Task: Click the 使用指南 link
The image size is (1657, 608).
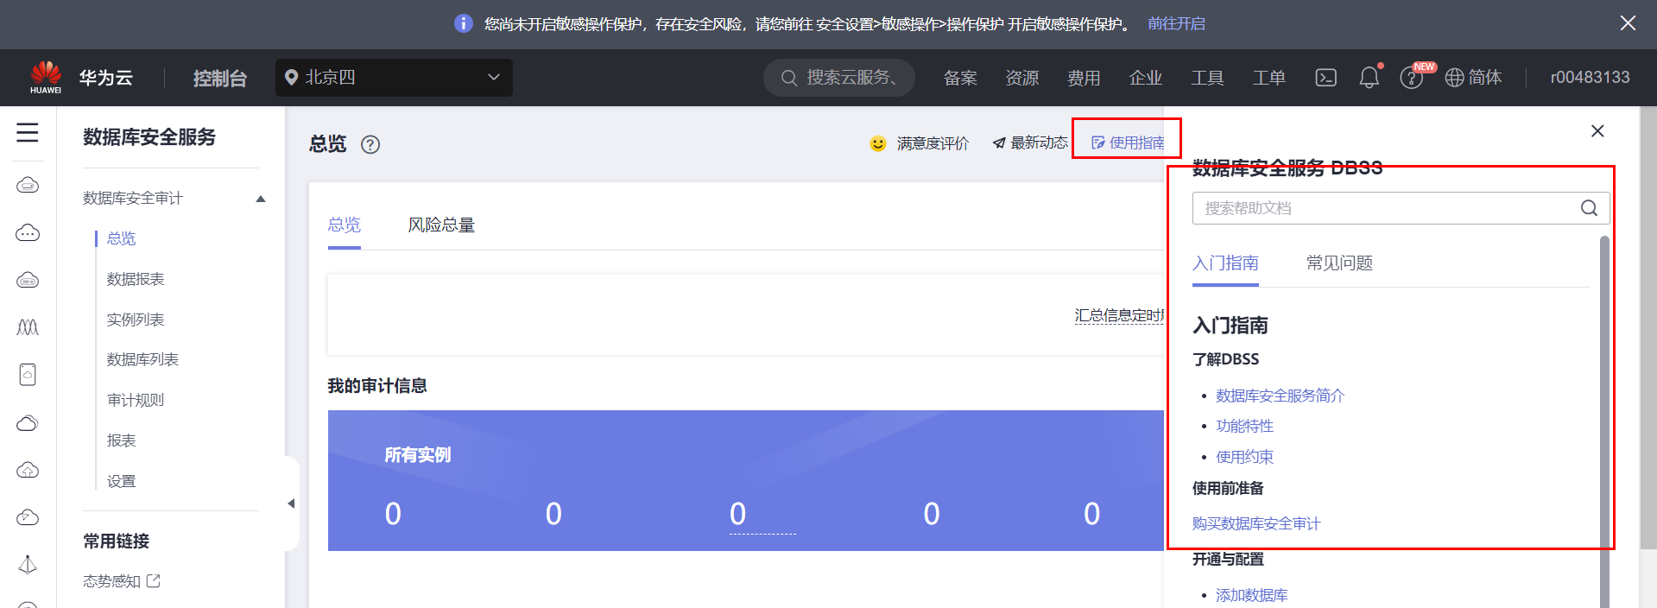Action: click(1128, 143)
